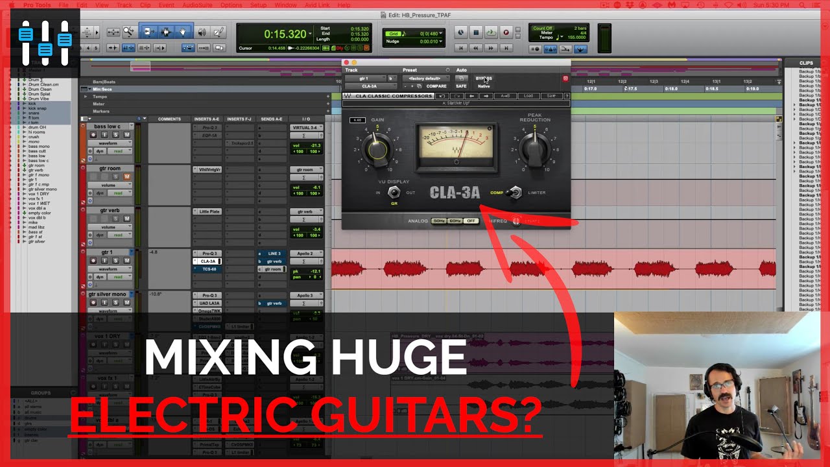
Task: Enable input monitoring on gtr 1 track
Action: 104,261
